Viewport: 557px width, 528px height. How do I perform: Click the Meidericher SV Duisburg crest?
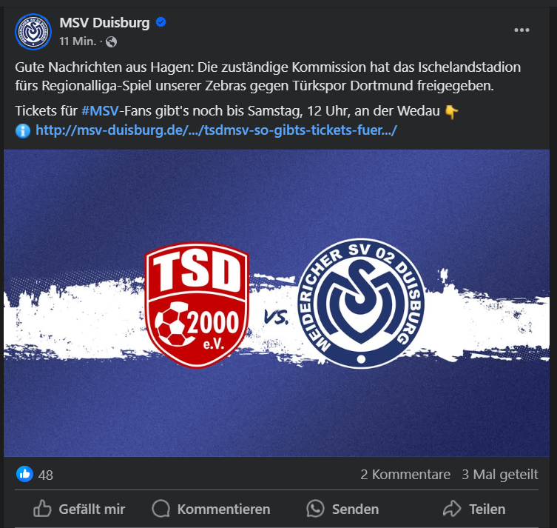pos(361,304)
